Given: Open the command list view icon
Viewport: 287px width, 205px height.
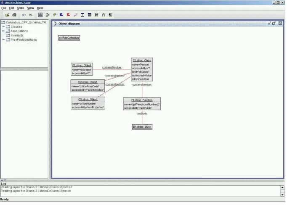Looking at the screenshot, I should [x=110, y=15].
